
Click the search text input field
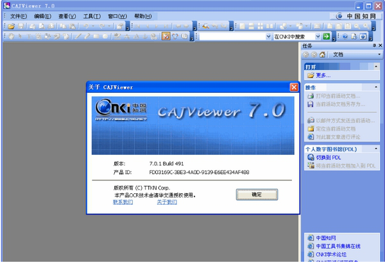pos(232,36)
